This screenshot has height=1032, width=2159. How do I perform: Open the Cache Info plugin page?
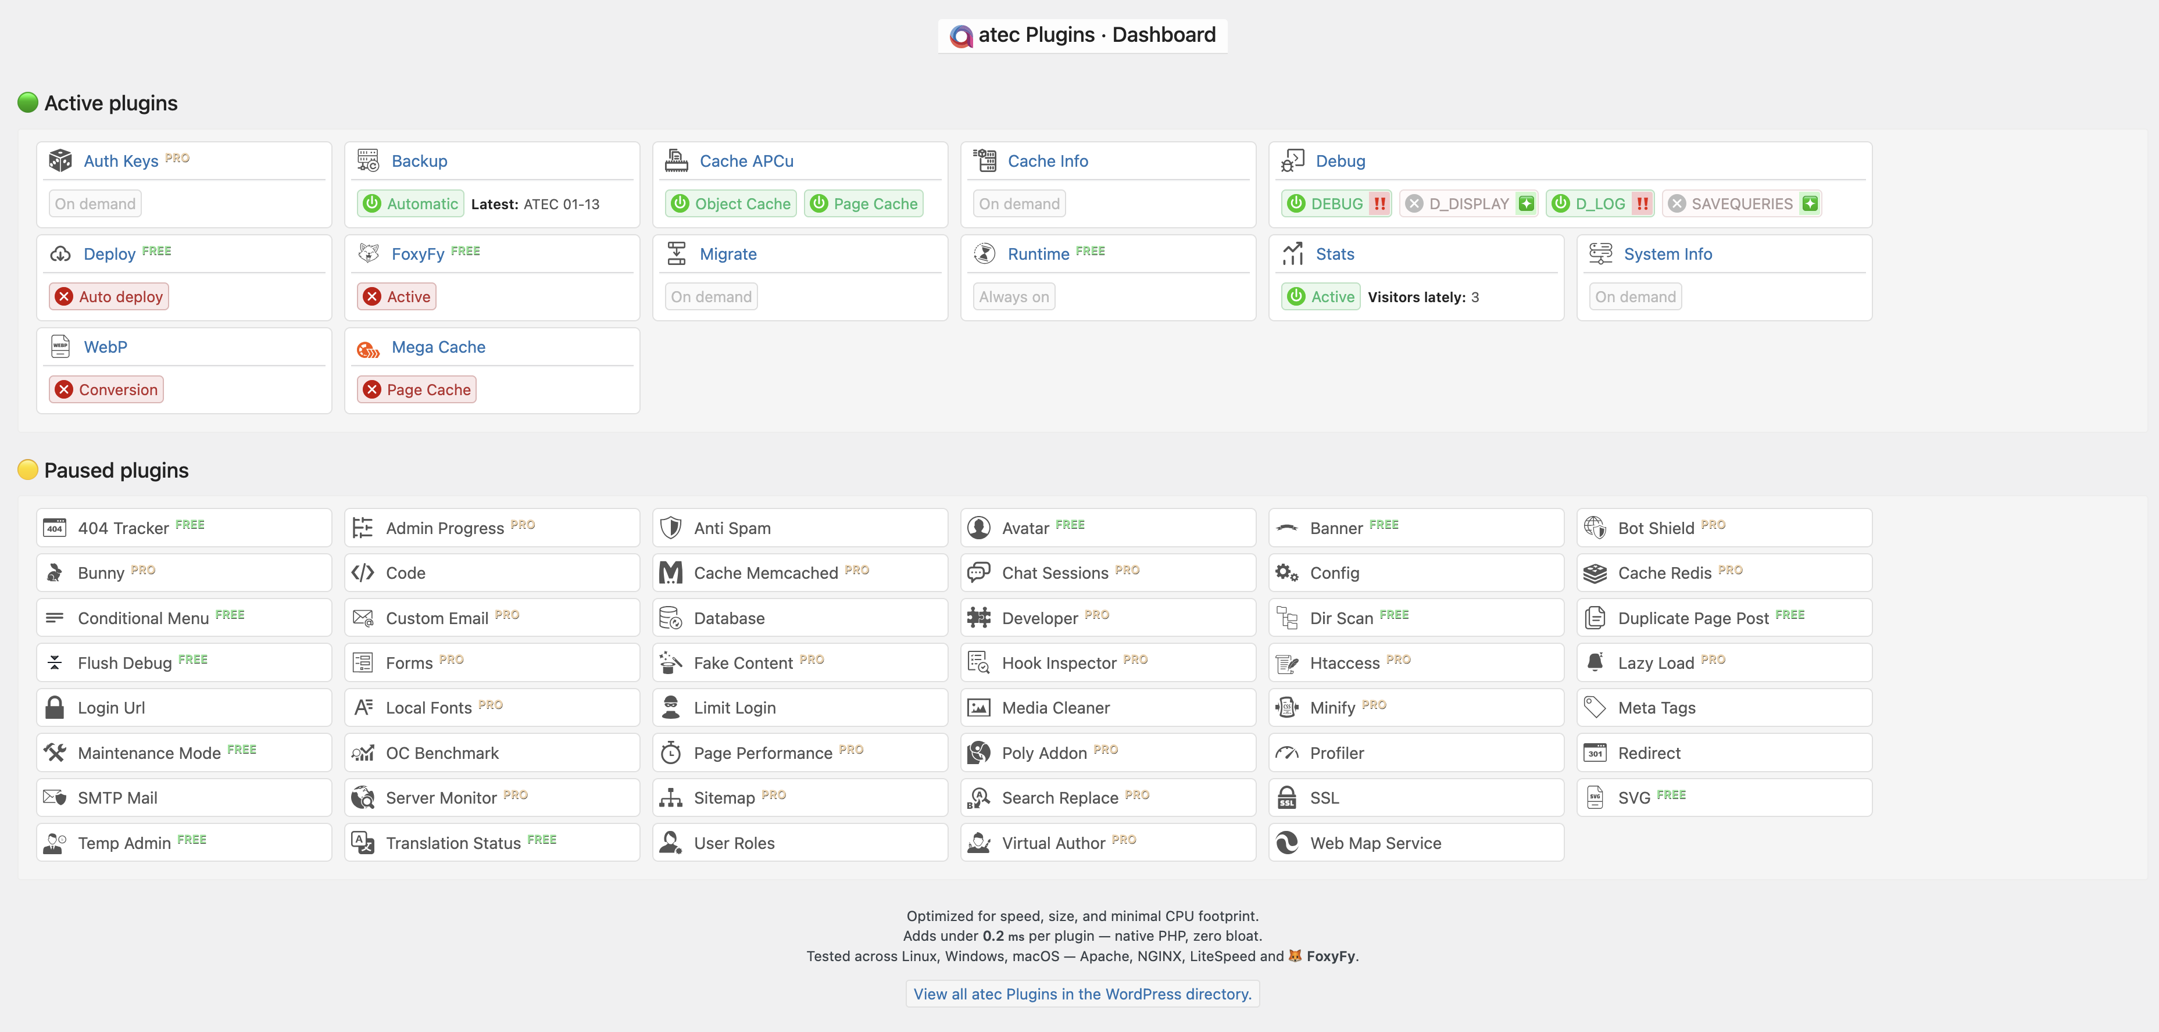tap(1048, 160)
